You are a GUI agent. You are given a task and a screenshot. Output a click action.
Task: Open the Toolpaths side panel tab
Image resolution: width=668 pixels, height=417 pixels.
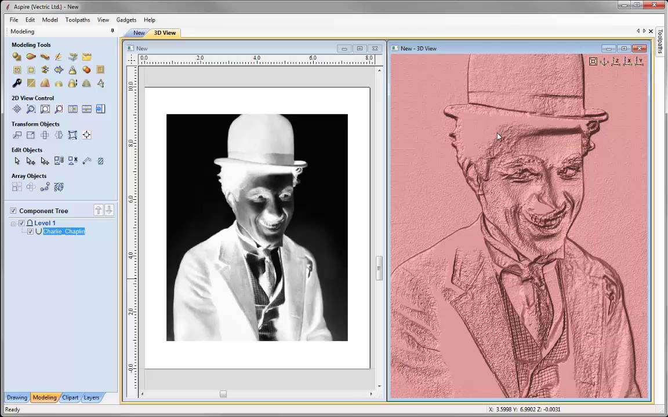pyautogui.click(x=659, y=41)
